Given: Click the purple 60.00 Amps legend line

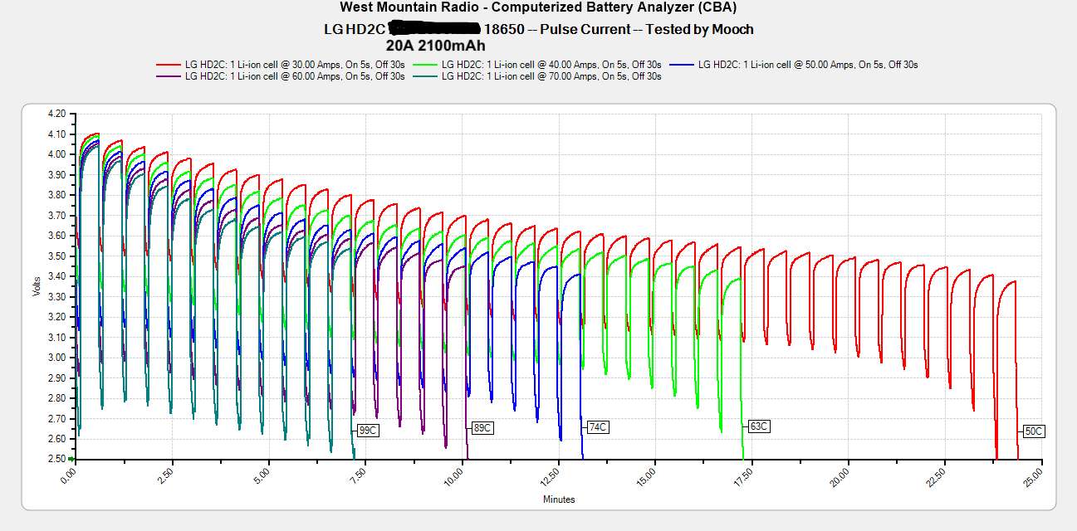Looking at the screenshot, I should point(169,76).
